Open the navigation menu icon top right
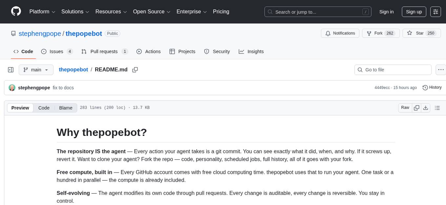Image resolution: width=446 pixels, height=205 pixels. click(x=435, y=11)
